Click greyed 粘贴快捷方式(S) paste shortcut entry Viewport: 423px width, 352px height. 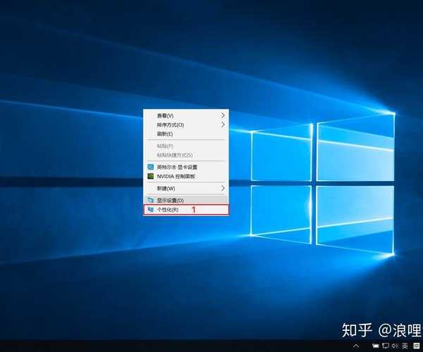pos(186,155)
